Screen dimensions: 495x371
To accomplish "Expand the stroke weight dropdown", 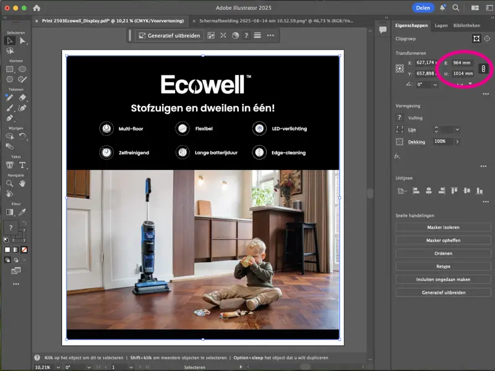I will (457, 129).
